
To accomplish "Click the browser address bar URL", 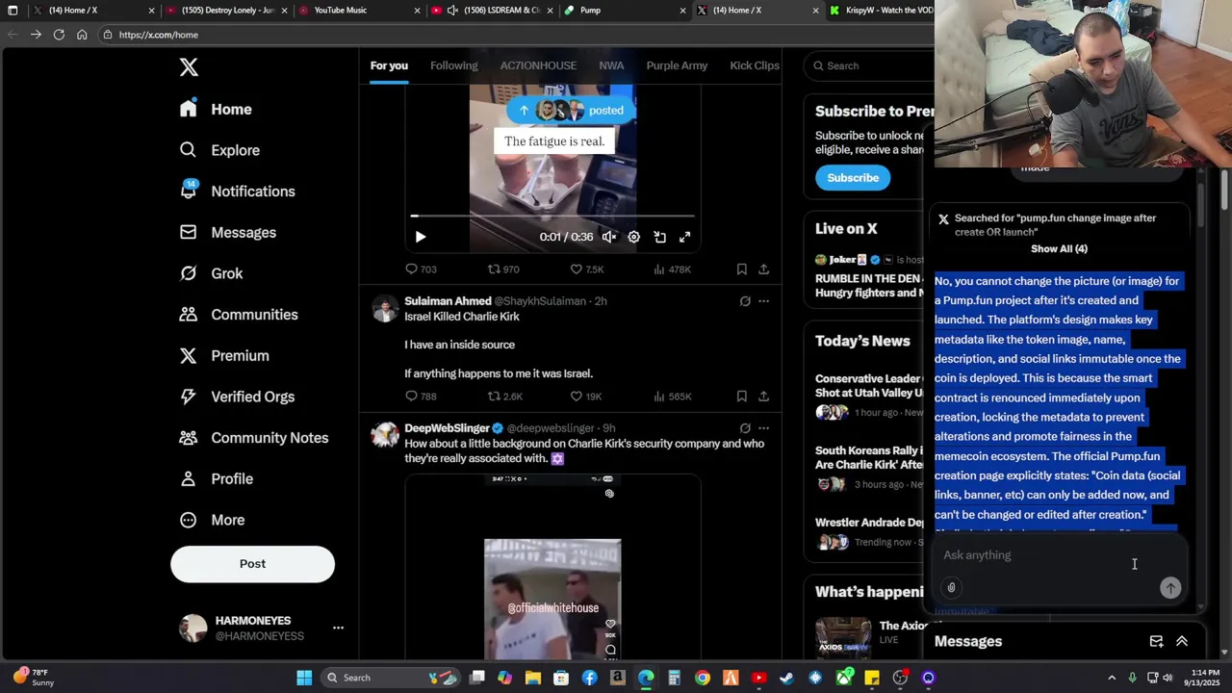I will 159,35.
